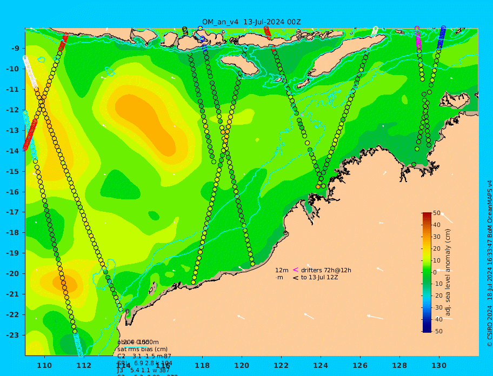Click the 'J3 5.4 1.1 w 387' statistics row
The width and height of the screenshot is (493, 376).
coord(143,371)
